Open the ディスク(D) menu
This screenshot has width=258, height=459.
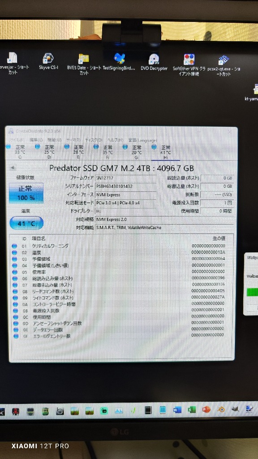[x=94, y=140]
